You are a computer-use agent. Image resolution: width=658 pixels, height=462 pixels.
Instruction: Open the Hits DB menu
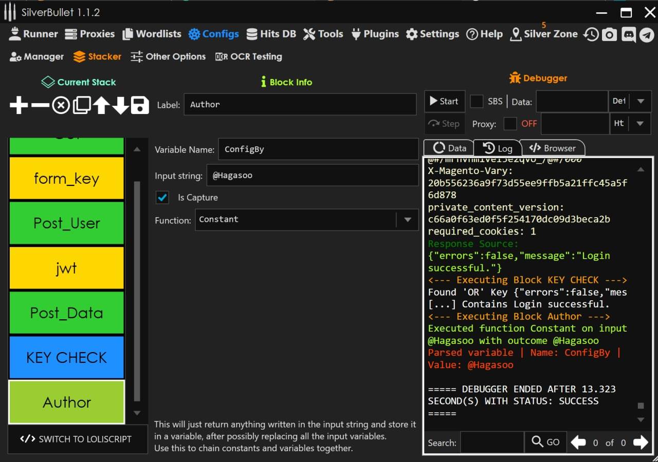click(x=271, y=34)
